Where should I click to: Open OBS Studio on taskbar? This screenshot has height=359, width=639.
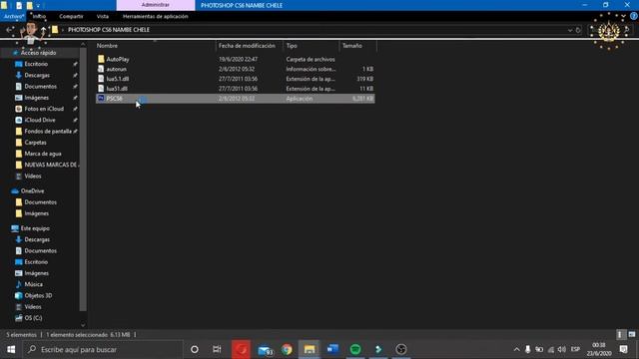click(x=401, y=349)
